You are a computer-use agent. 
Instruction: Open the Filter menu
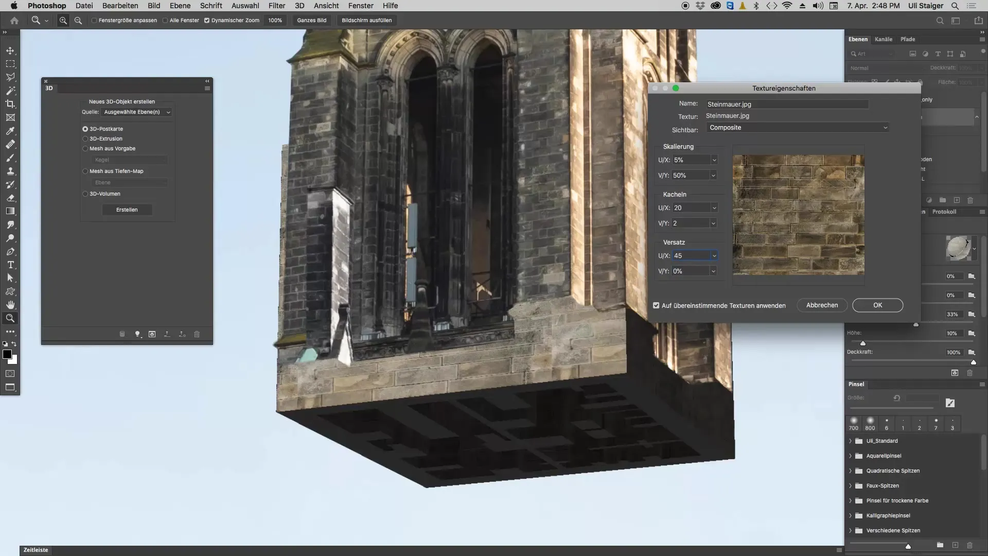(276, 6)
